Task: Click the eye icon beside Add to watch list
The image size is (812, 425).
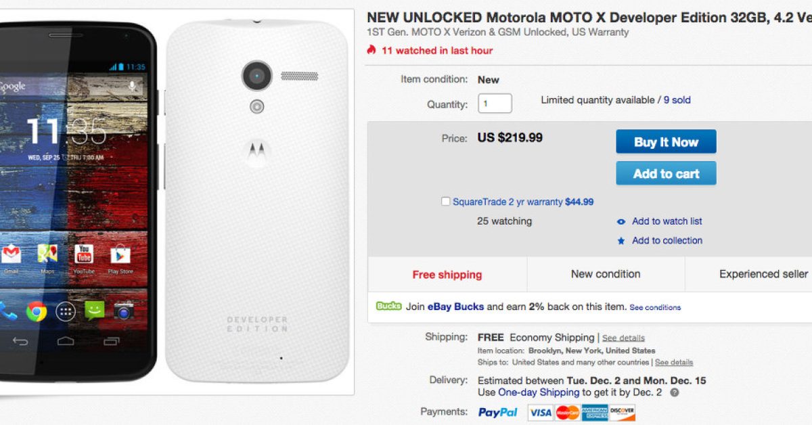Action: click(621, 221)
